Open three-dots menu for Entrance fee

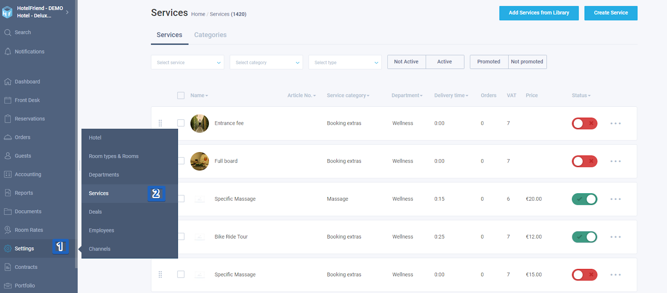[x=615, y=123]
